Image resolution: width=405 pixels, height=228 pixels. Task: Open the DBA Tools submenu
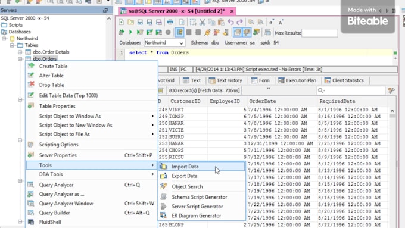pyautogui.click(x=92, y=174)
